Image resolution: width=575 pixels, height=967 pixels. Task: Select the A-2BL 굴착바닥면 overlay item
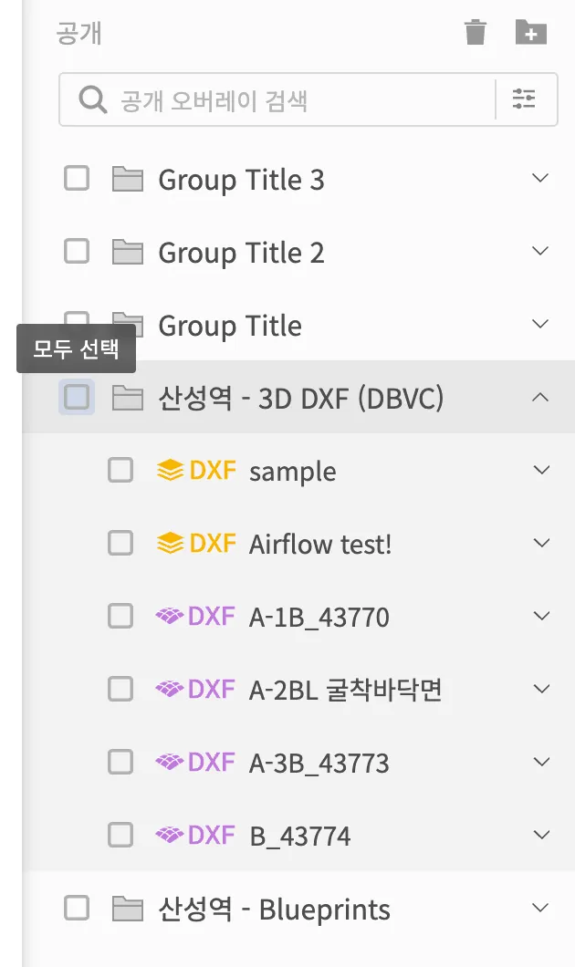pos(345,691)
